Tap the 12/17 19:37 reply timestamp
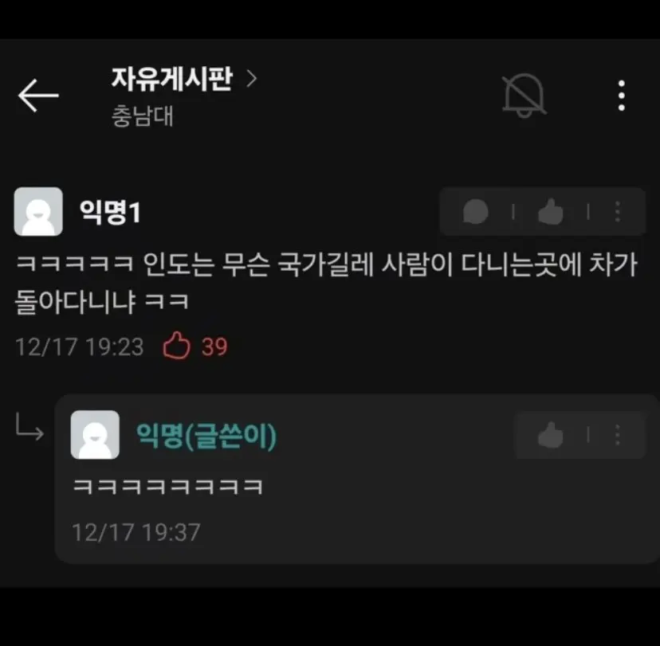This screenshot has width=660, height=646. [136, 532]
